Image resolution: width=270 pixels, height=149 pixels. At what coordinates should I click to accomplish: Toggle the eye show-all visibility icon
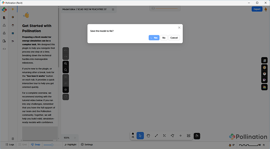(66, 90)
